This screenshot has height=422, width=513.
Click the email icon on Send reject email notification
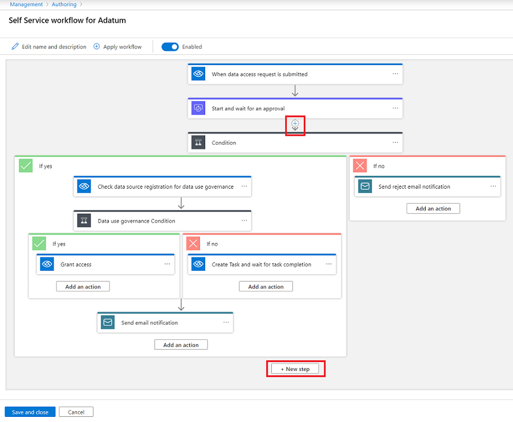pos(365,186)
